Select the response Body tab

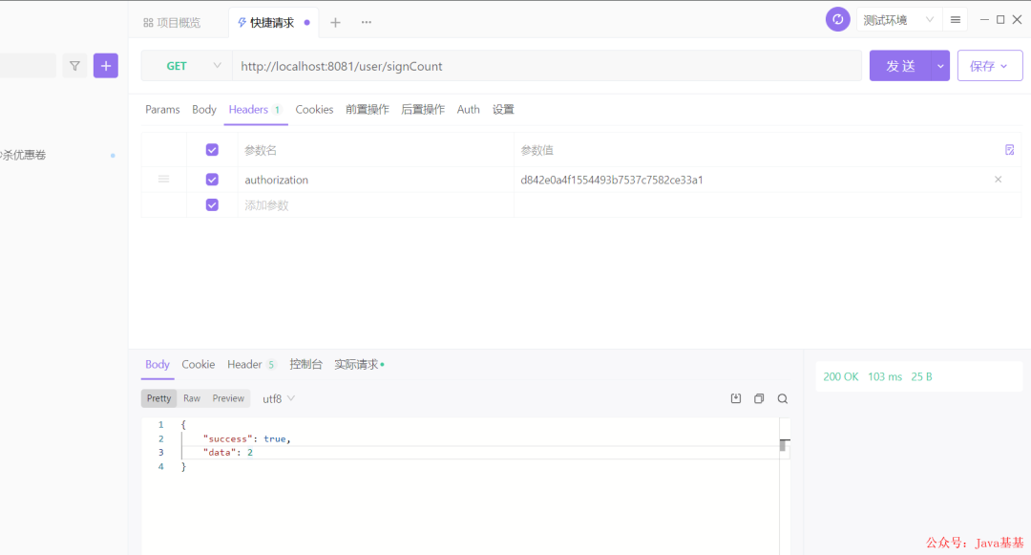pos(158,364)
